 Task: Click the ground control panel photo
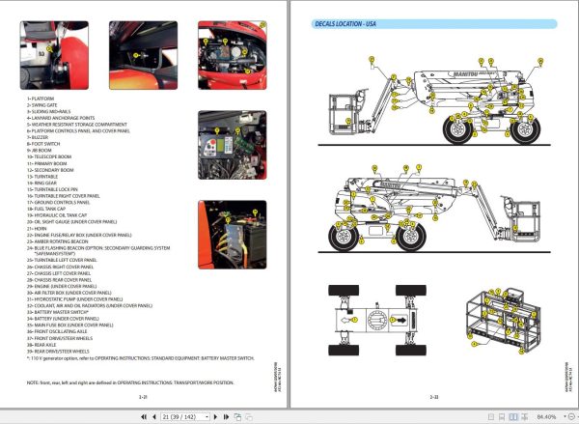(233, 145)
